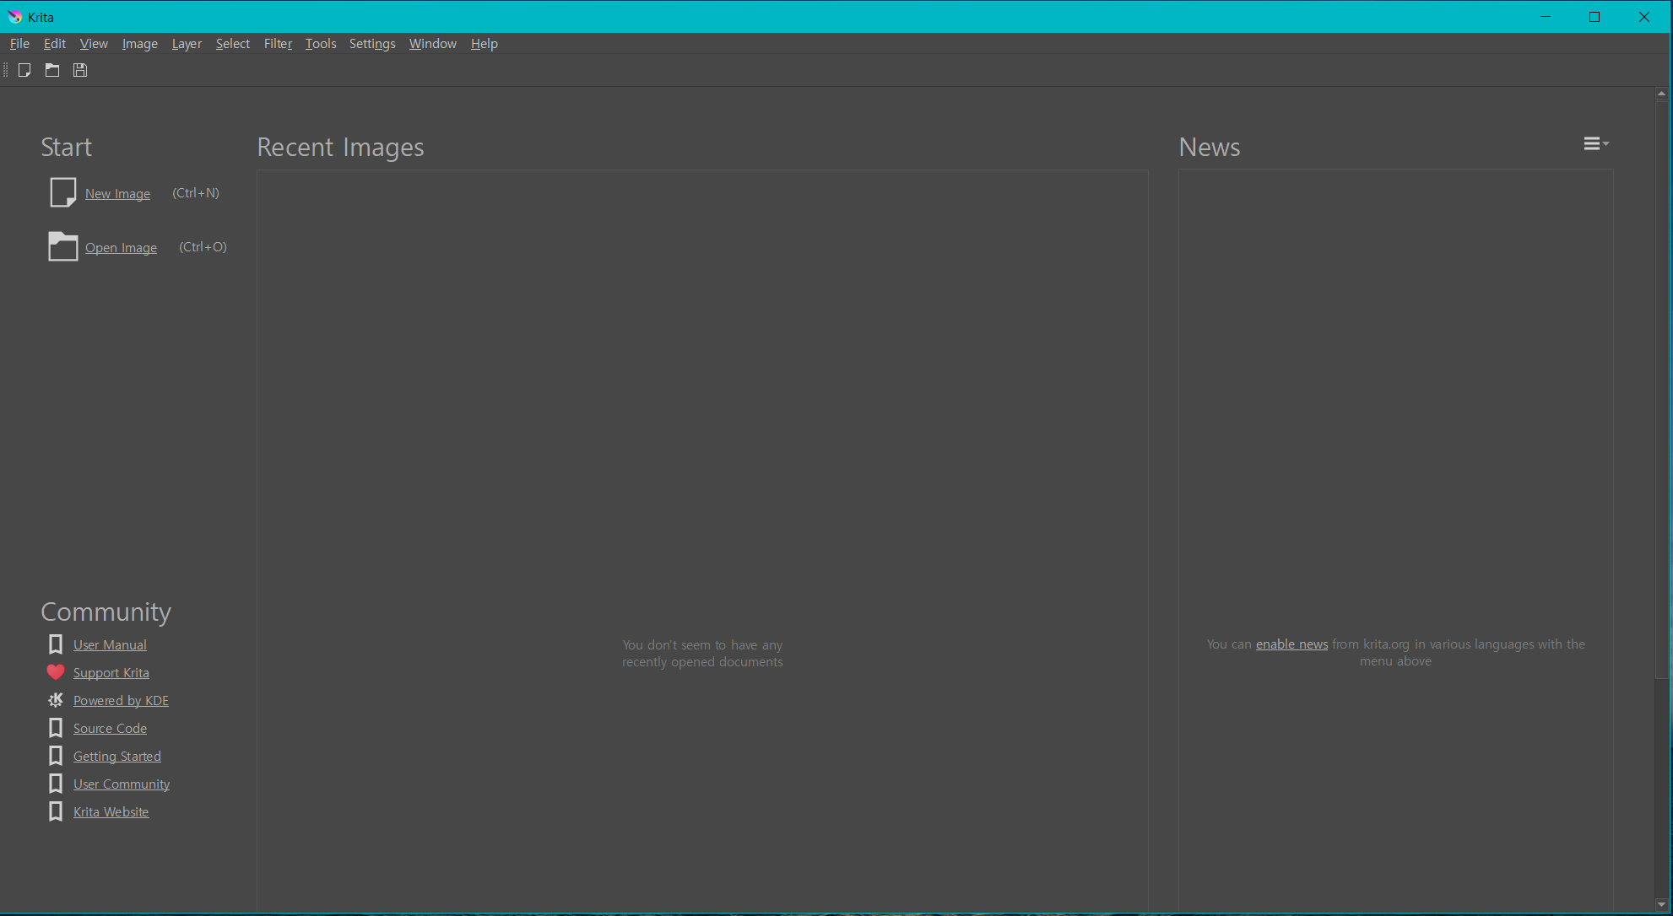Click the new document toolbar icon

coord(24,70)
